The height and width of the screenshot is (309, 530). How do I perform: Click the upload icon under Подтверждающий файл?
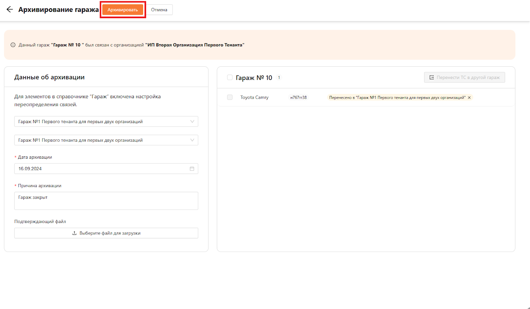(74, 233)
